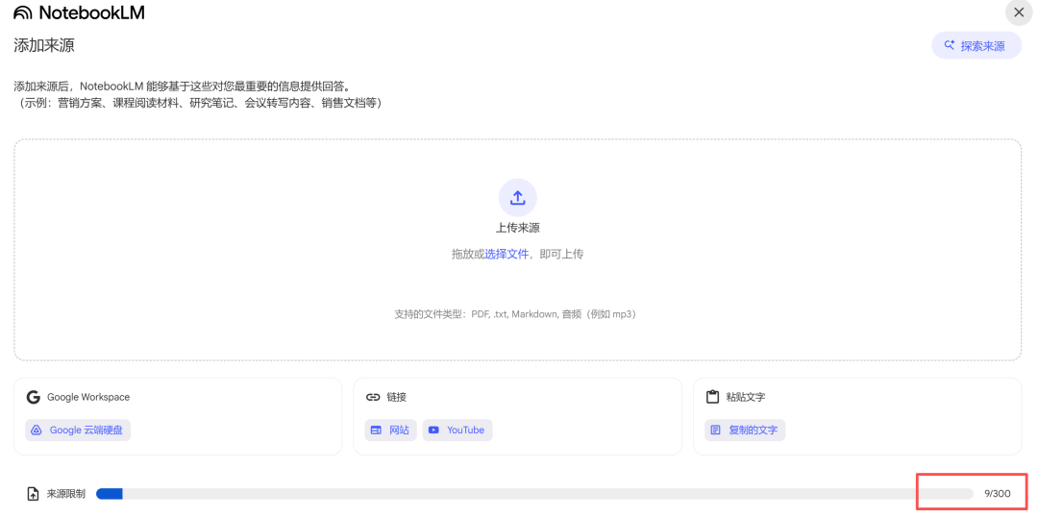Click the Google Workspace card title

pyautogui.click(x=88, y=397)
